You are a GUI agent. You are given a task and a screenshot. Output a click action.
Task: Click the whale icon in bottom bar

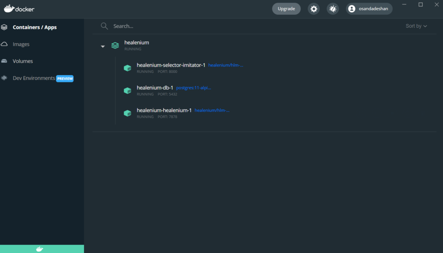pos(39,249)
